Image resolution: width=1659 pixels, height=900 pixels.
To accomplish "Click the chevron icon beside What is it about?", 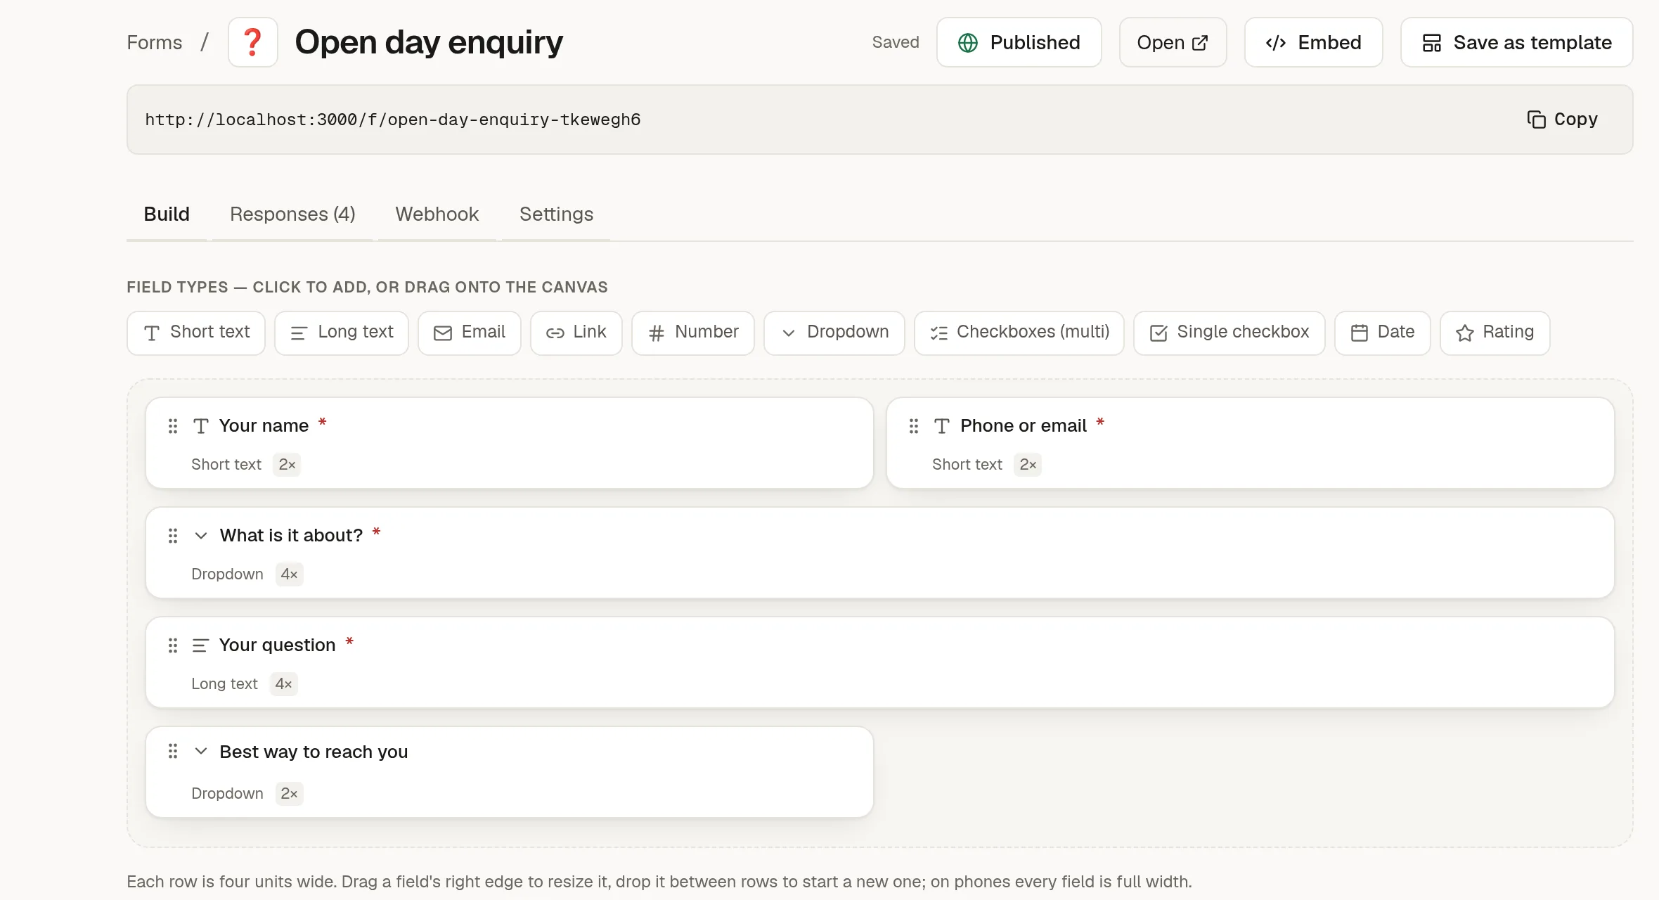I will [x=201, y=536].
